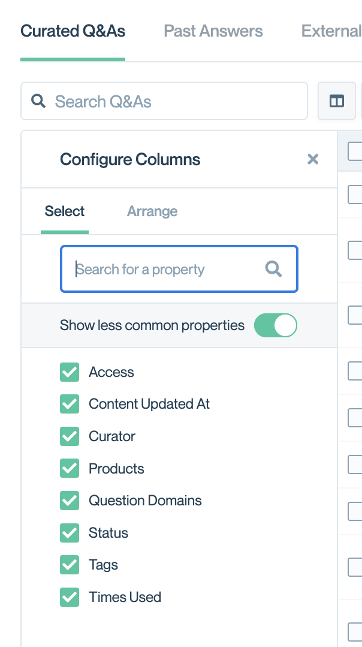Uncheck the Status column checkbox

(x=70, y=533)
